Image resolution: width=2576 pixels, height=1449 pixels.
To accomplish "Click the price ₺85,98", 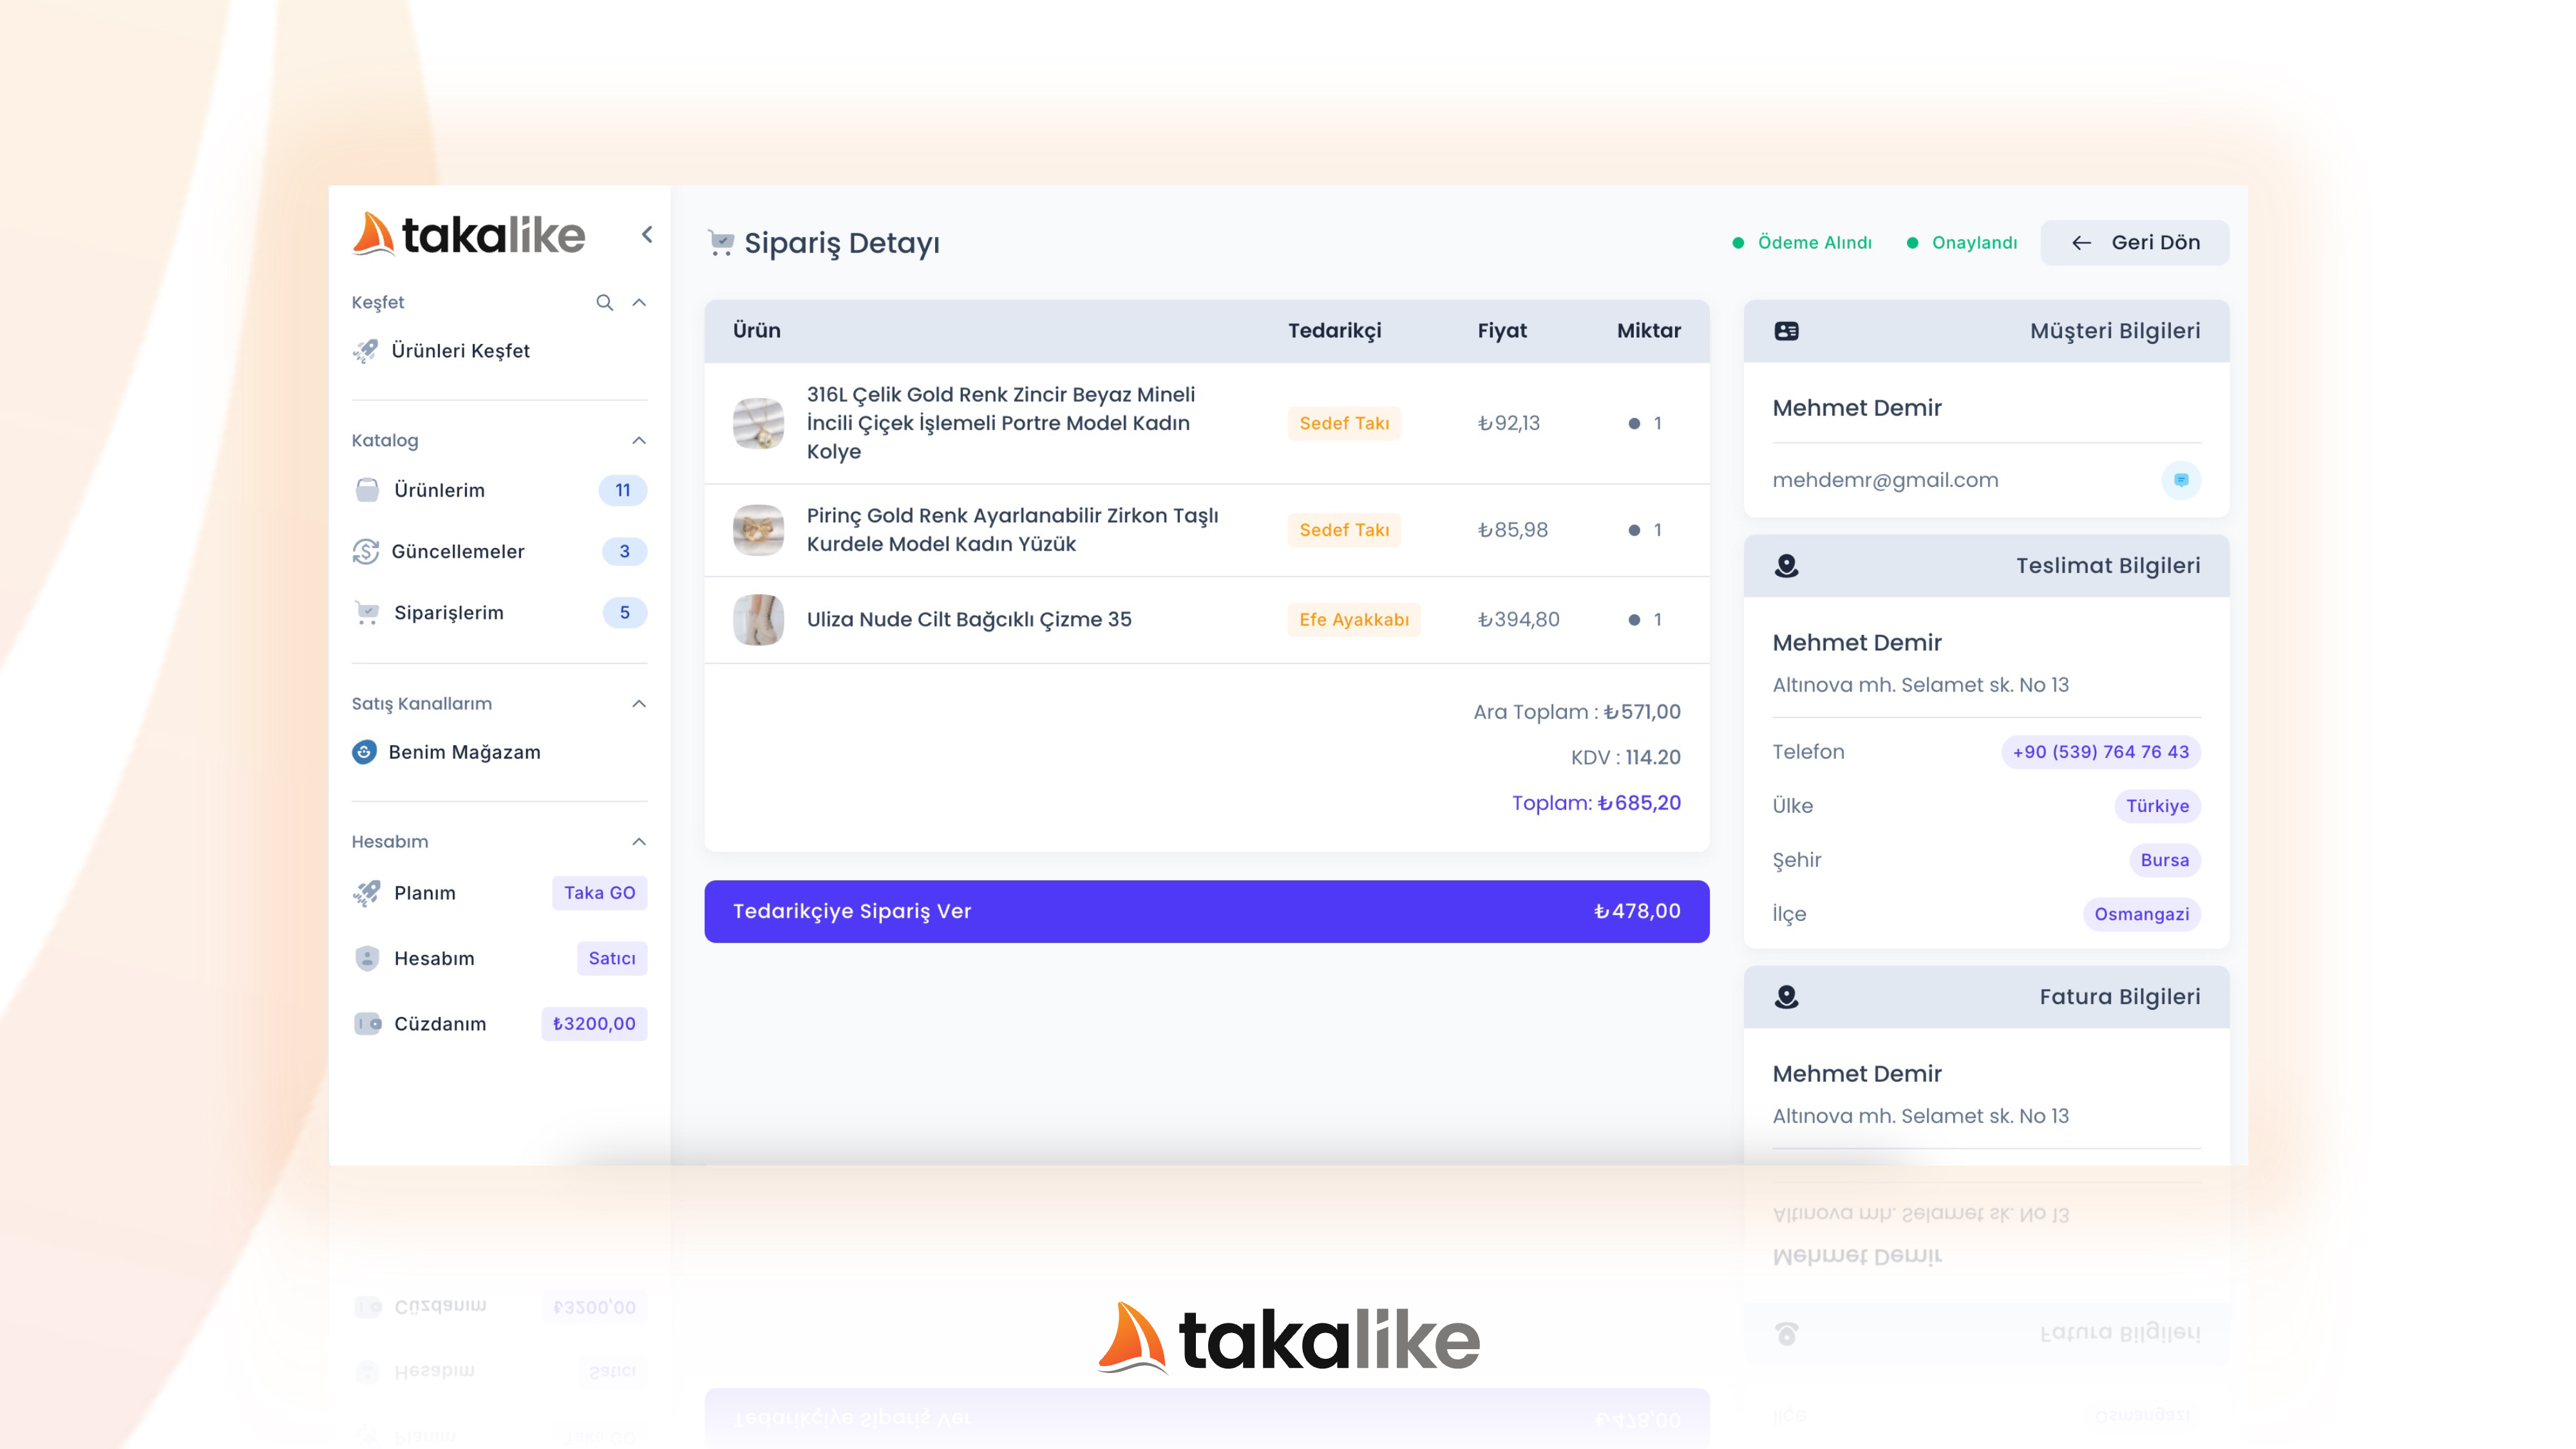I will pos(1513,530).
